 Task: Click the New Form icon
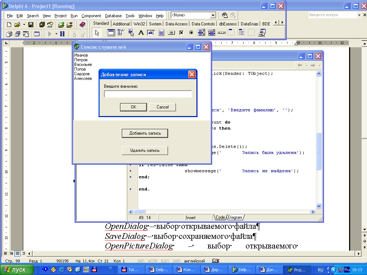37,34
